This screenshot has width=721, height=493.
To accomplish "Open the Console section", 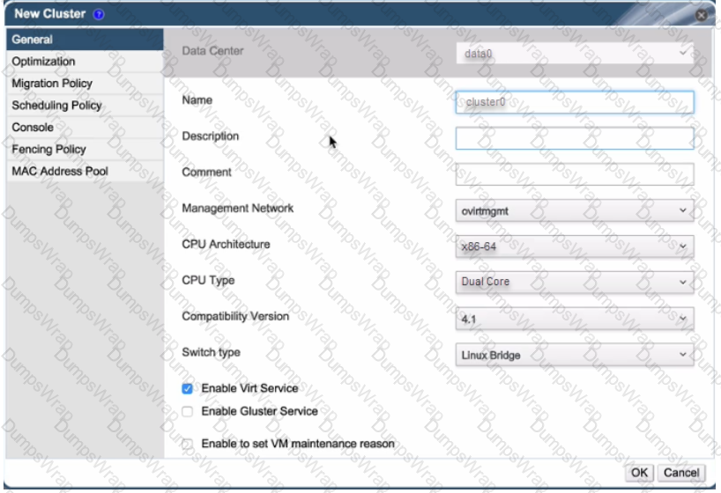I will click(x=85, y=128).
